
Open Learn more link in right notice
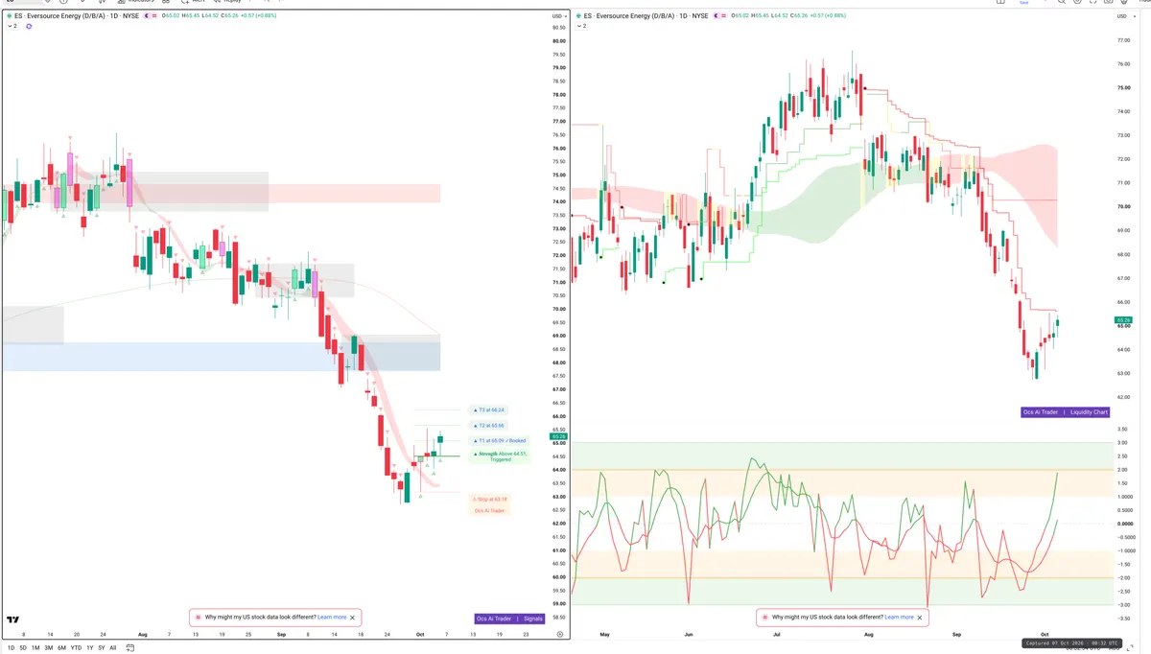(x=899, y=618)
